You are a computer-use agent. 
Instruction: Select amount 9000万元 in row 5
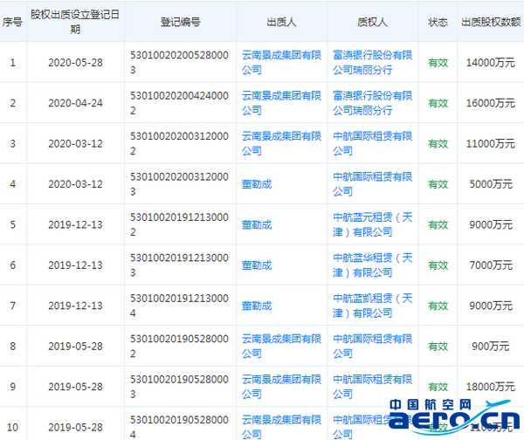click(x=491, y=224)
